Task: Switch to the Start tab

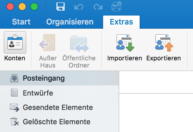Action: click(21, 22)
